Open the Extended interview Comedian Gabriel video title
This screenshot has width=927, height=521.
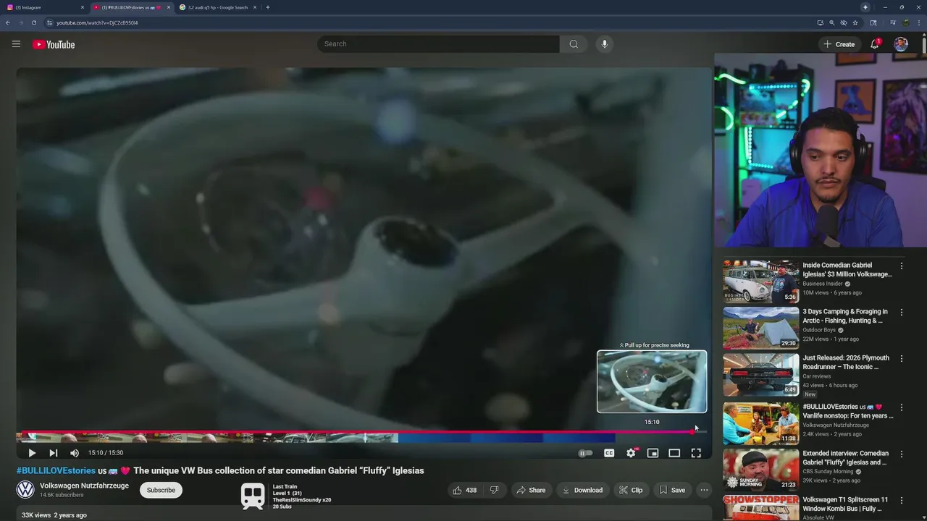point(845,457)
